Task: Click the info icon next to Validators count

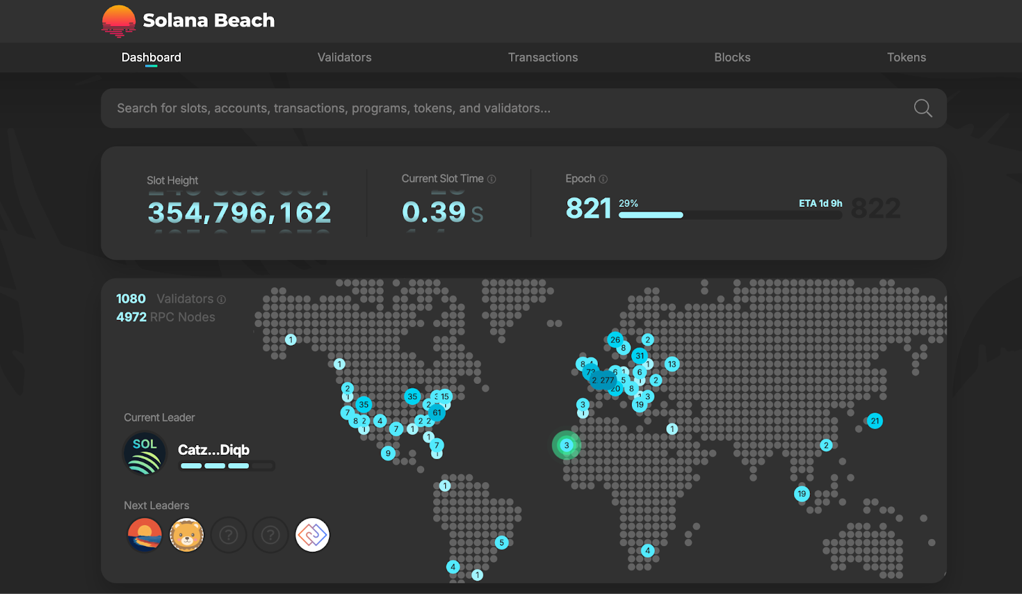Action: pos(221,299)
